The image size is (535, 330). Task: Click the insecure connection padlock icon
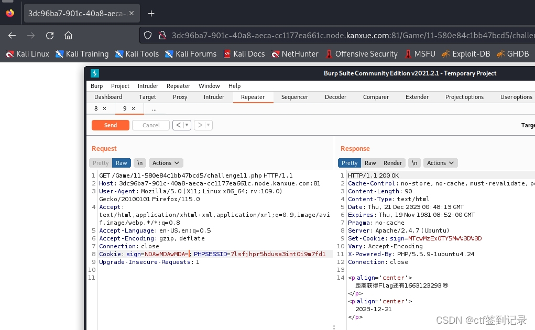coord(162,36)
